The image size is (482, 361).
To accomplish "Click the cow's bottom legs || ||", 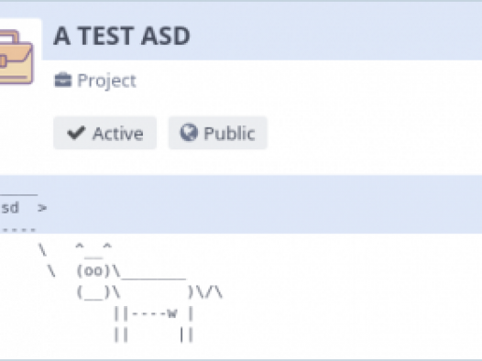I will tap(154, 334).
